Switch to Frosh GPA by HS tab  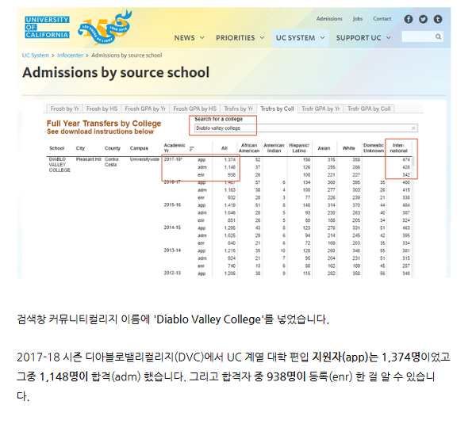[195, 109]
